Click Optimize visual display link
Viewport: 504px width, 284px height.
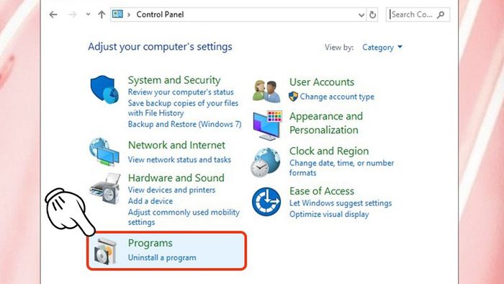329,214
